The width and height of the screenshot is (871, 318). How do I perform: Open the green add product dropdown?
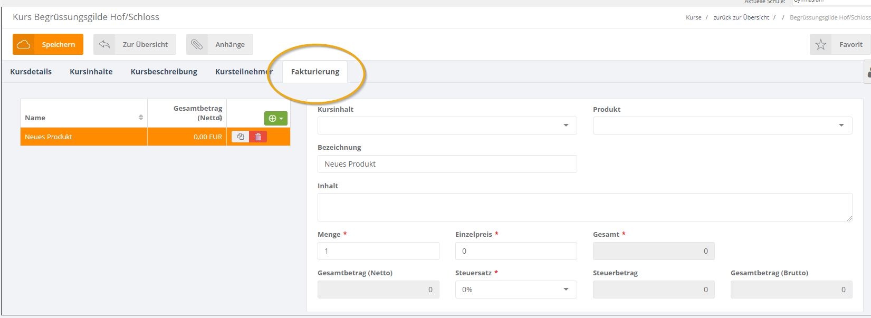pyautogui.click(x=275, y=118)
